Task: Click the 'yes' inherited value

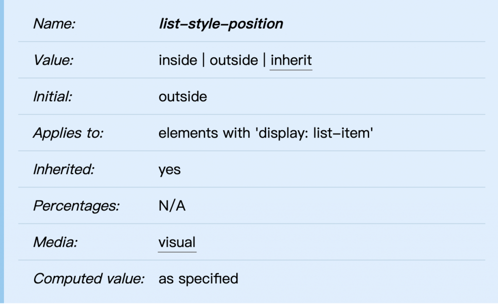Action: point(169,169)
